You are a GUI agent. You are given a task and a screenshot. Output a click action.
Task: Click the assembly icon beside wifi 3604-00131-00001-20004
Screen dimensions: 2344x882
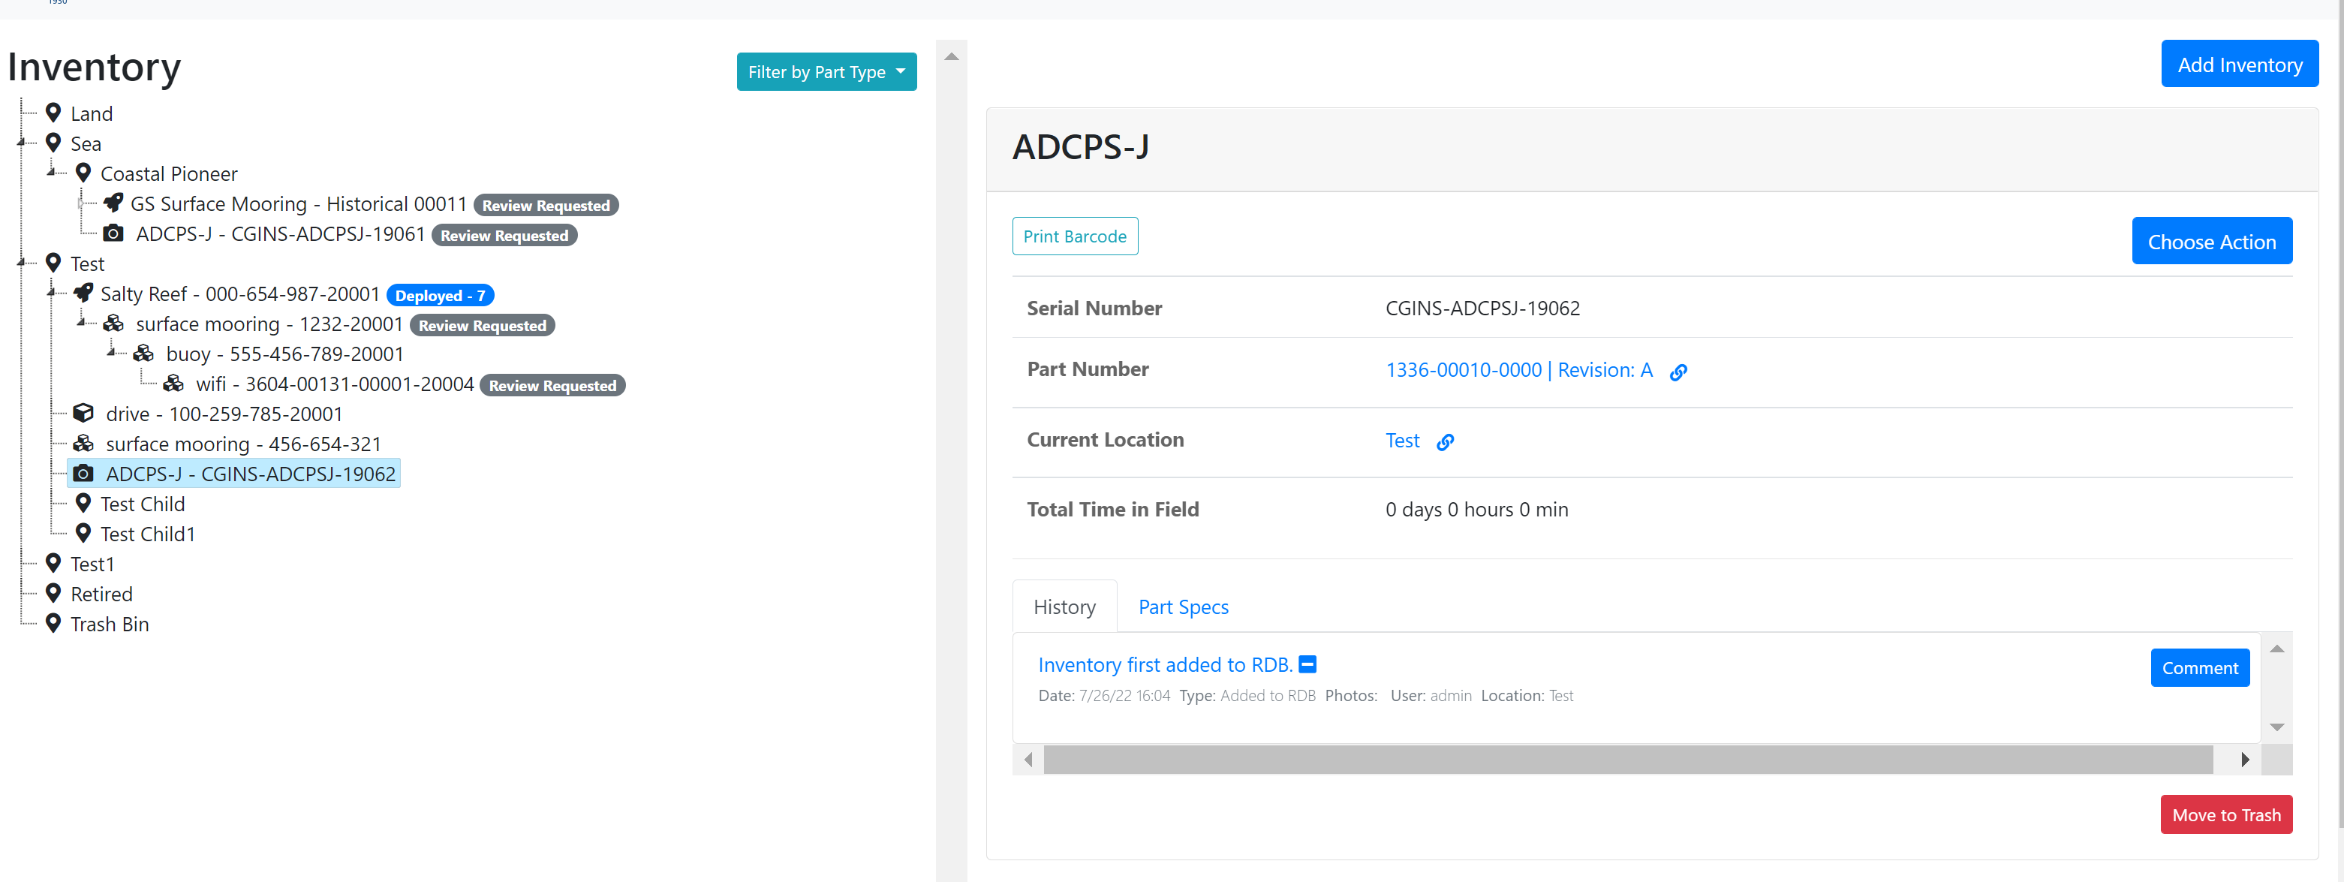[x=174, y=382]
